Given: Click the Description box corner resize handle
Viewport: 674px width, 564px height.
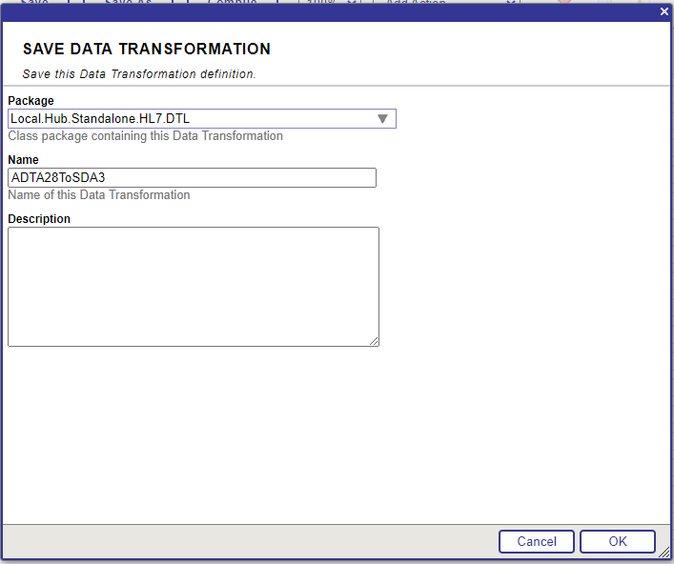Looking at the screenshot, I should 375,342.
